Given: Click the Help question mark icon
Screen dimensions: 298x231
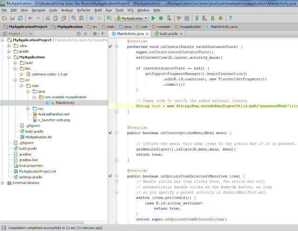Looking at the screenshot, I should pyautogui.click(x=230, y=18).
